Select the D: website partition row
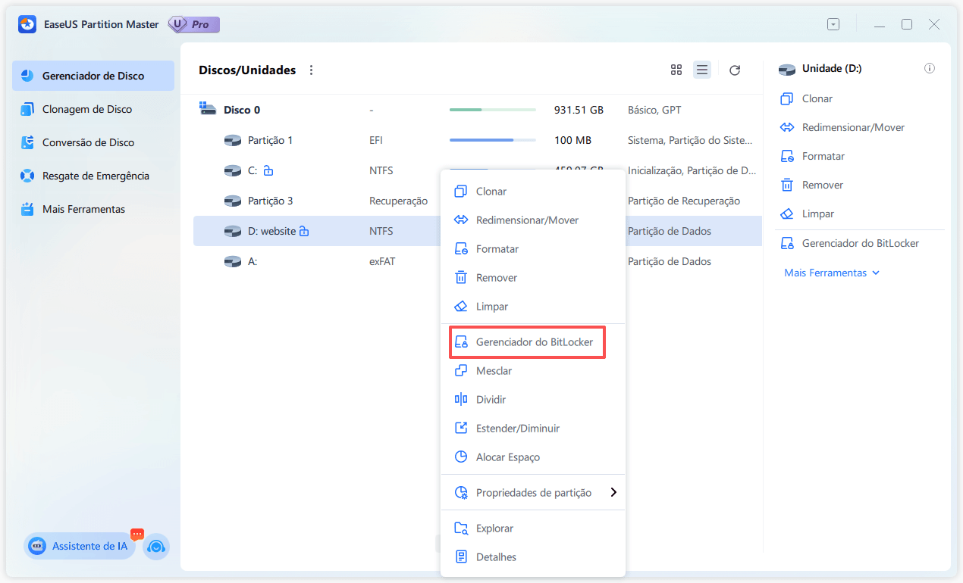This screenshot has height=583, width=963. 478,231
